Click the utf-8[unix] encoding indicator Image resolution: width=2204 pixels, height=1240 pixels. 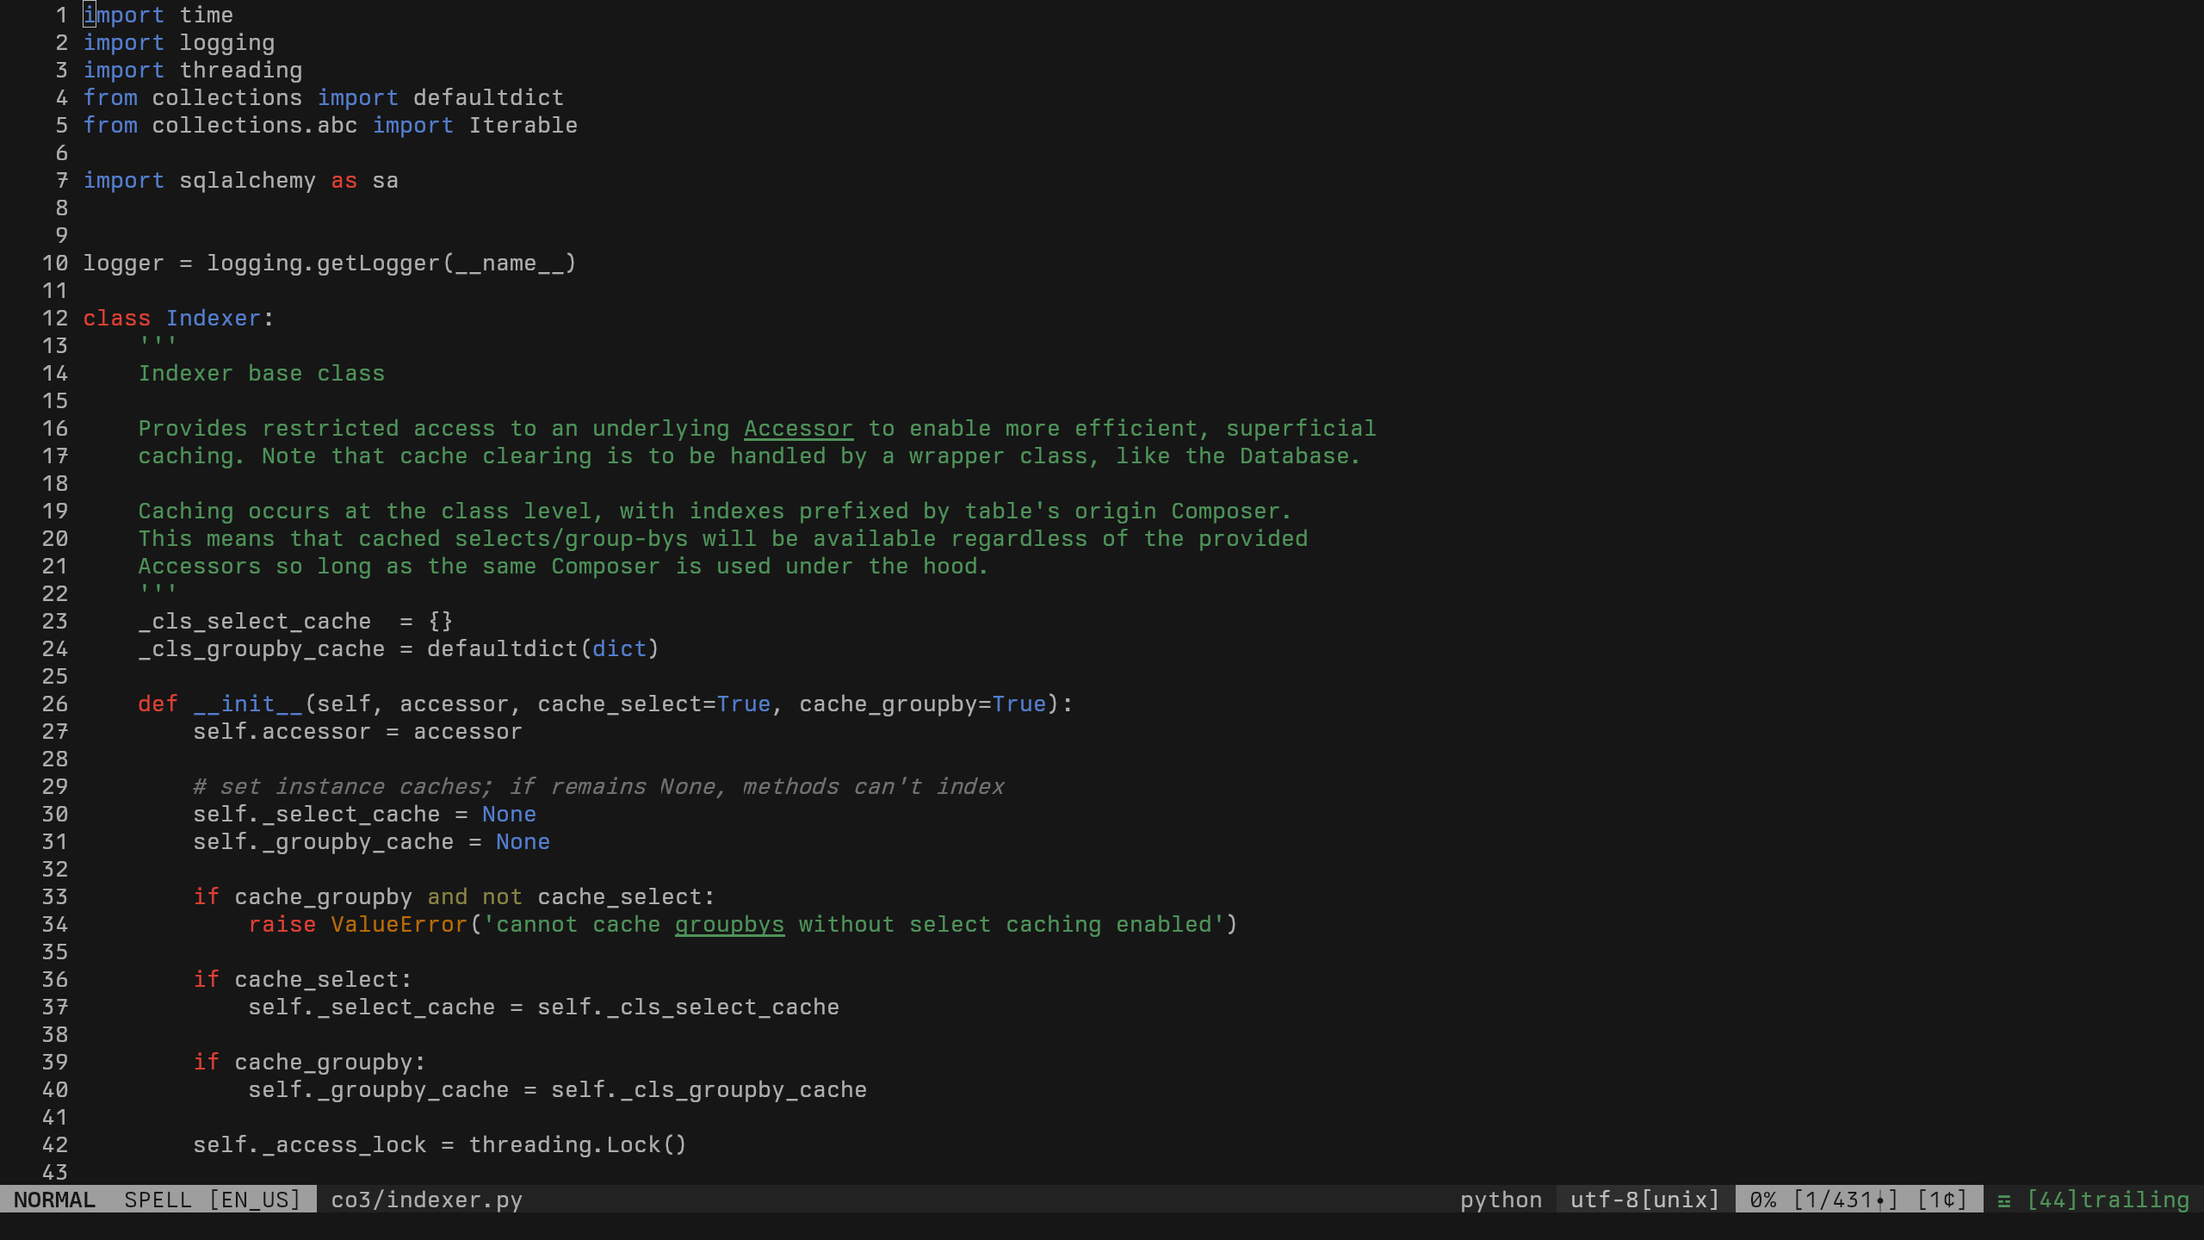1644,1200
